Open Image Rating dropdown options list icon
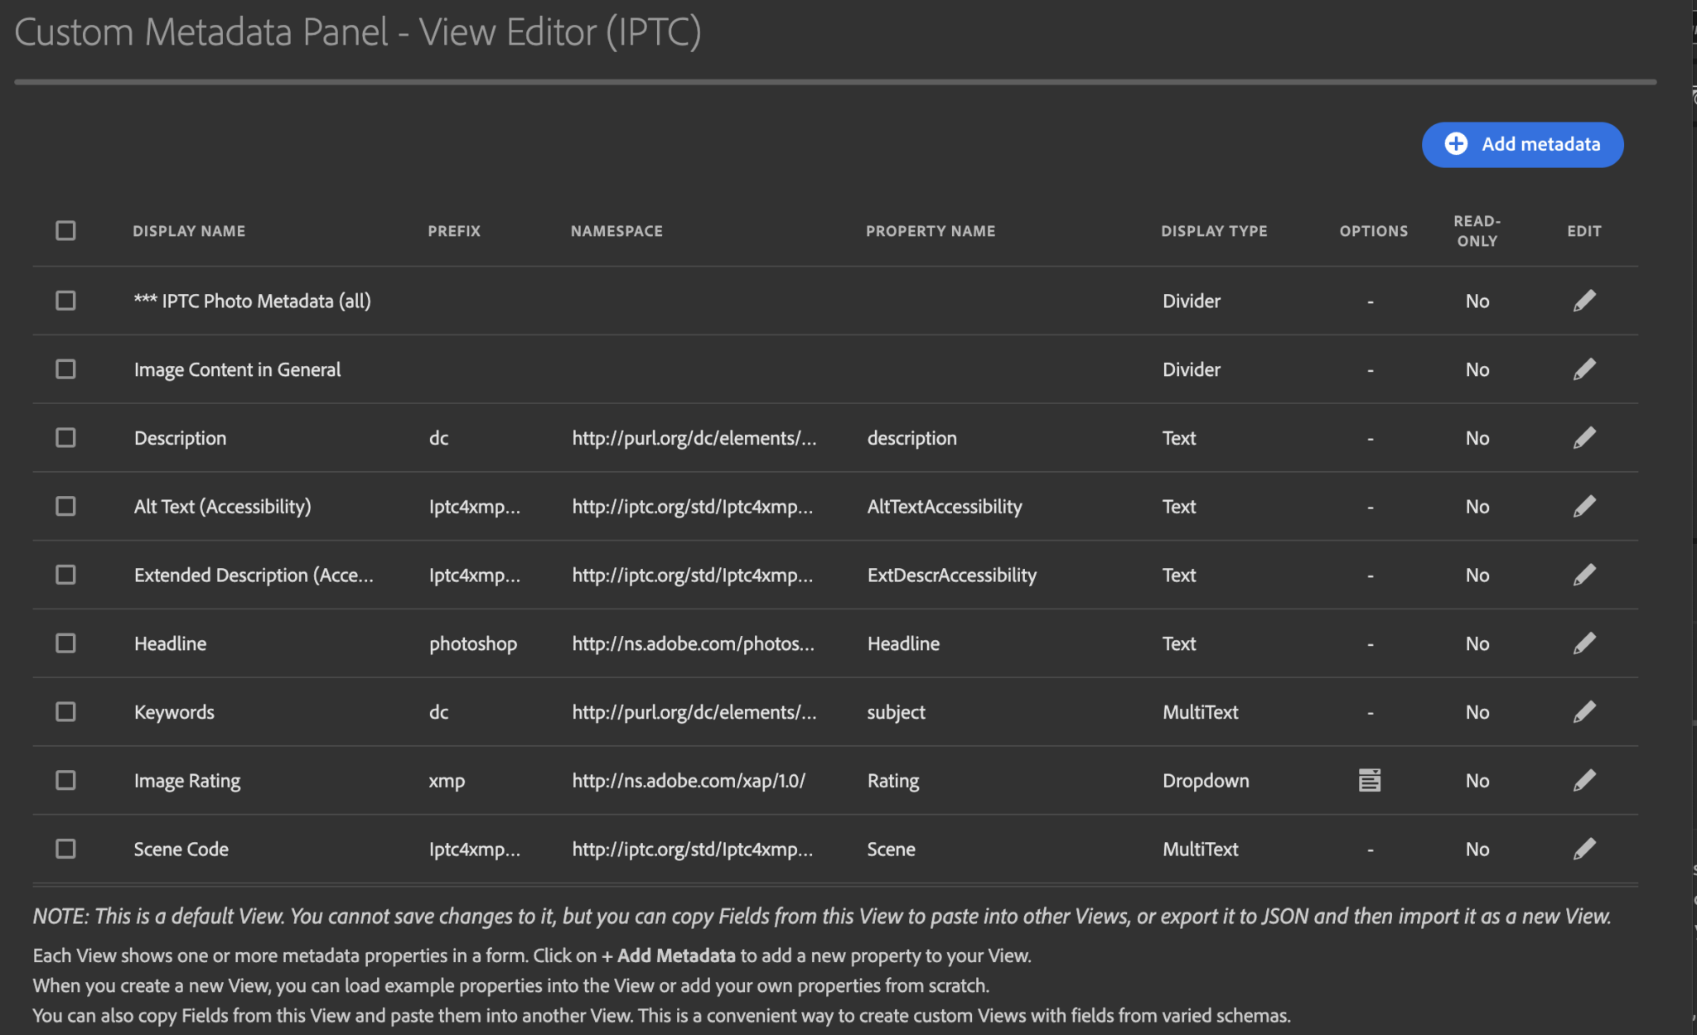 click(1370, 780)
